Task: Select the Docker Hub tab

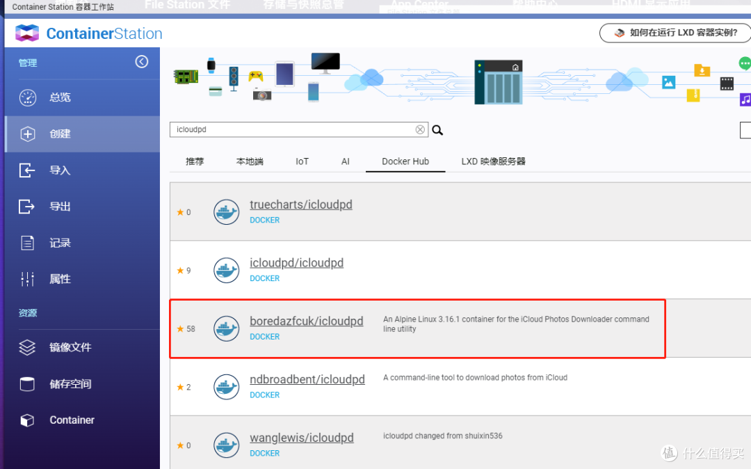Action: pos(405,161)
